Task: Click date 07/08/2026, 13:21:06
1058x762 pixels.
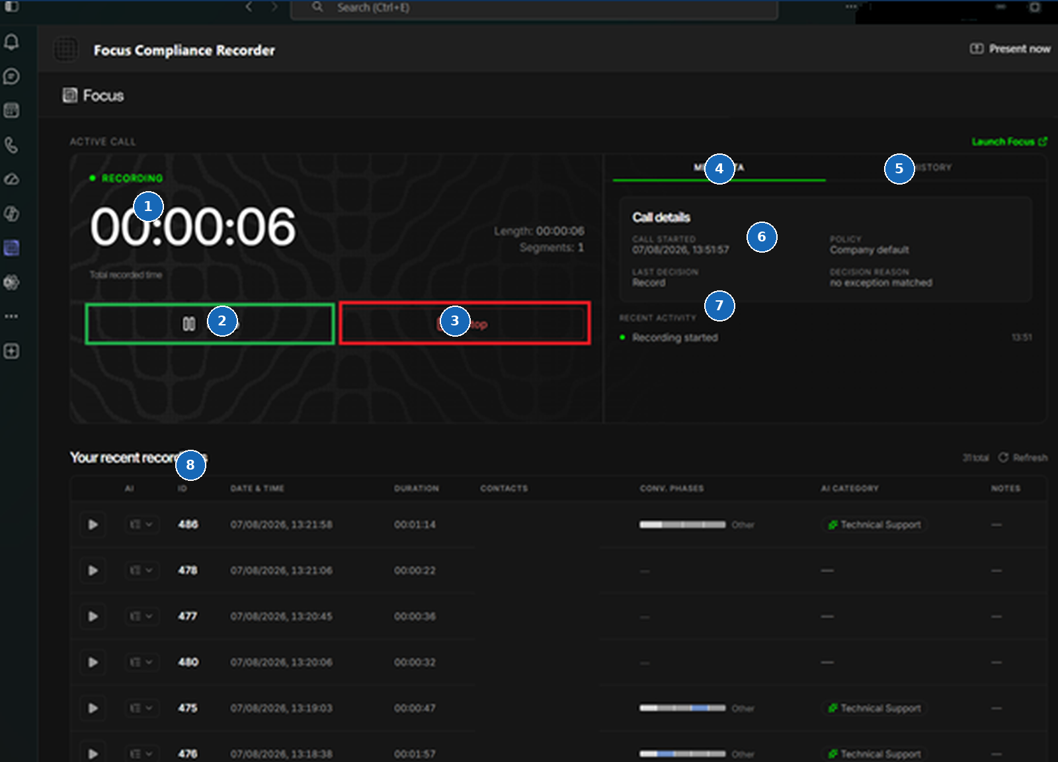Action: click(x=282, y=570)
